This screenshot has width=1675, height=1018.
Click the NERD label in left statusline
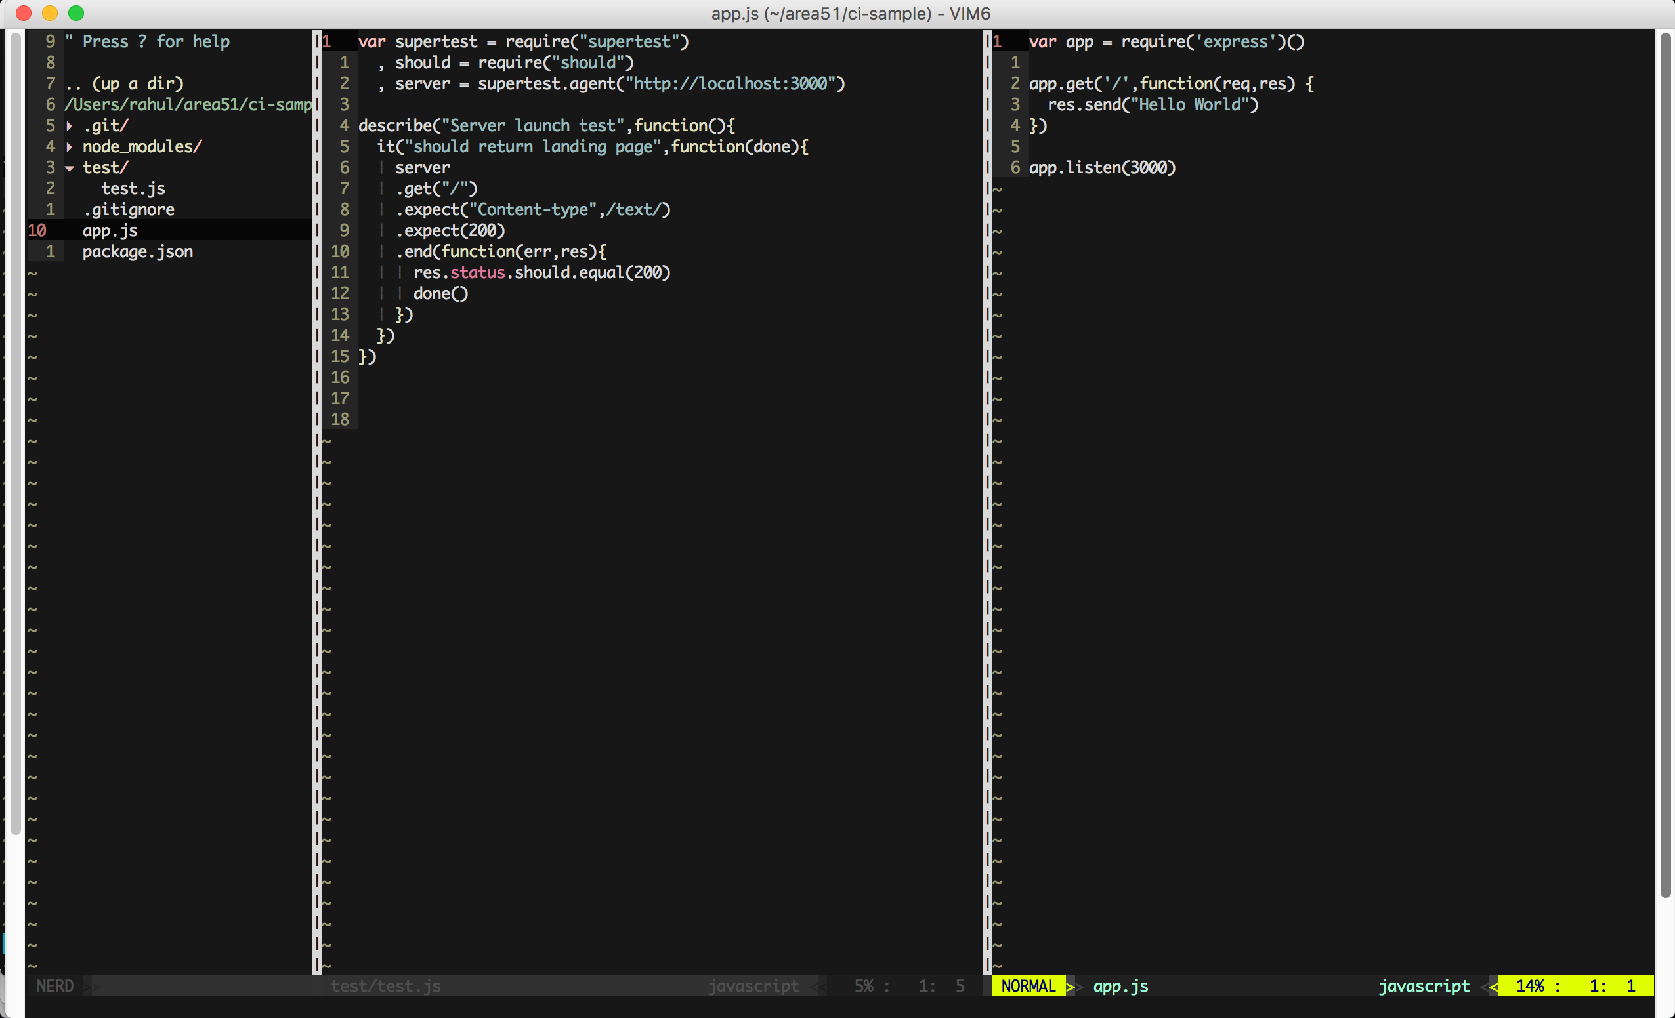[54, 985]
